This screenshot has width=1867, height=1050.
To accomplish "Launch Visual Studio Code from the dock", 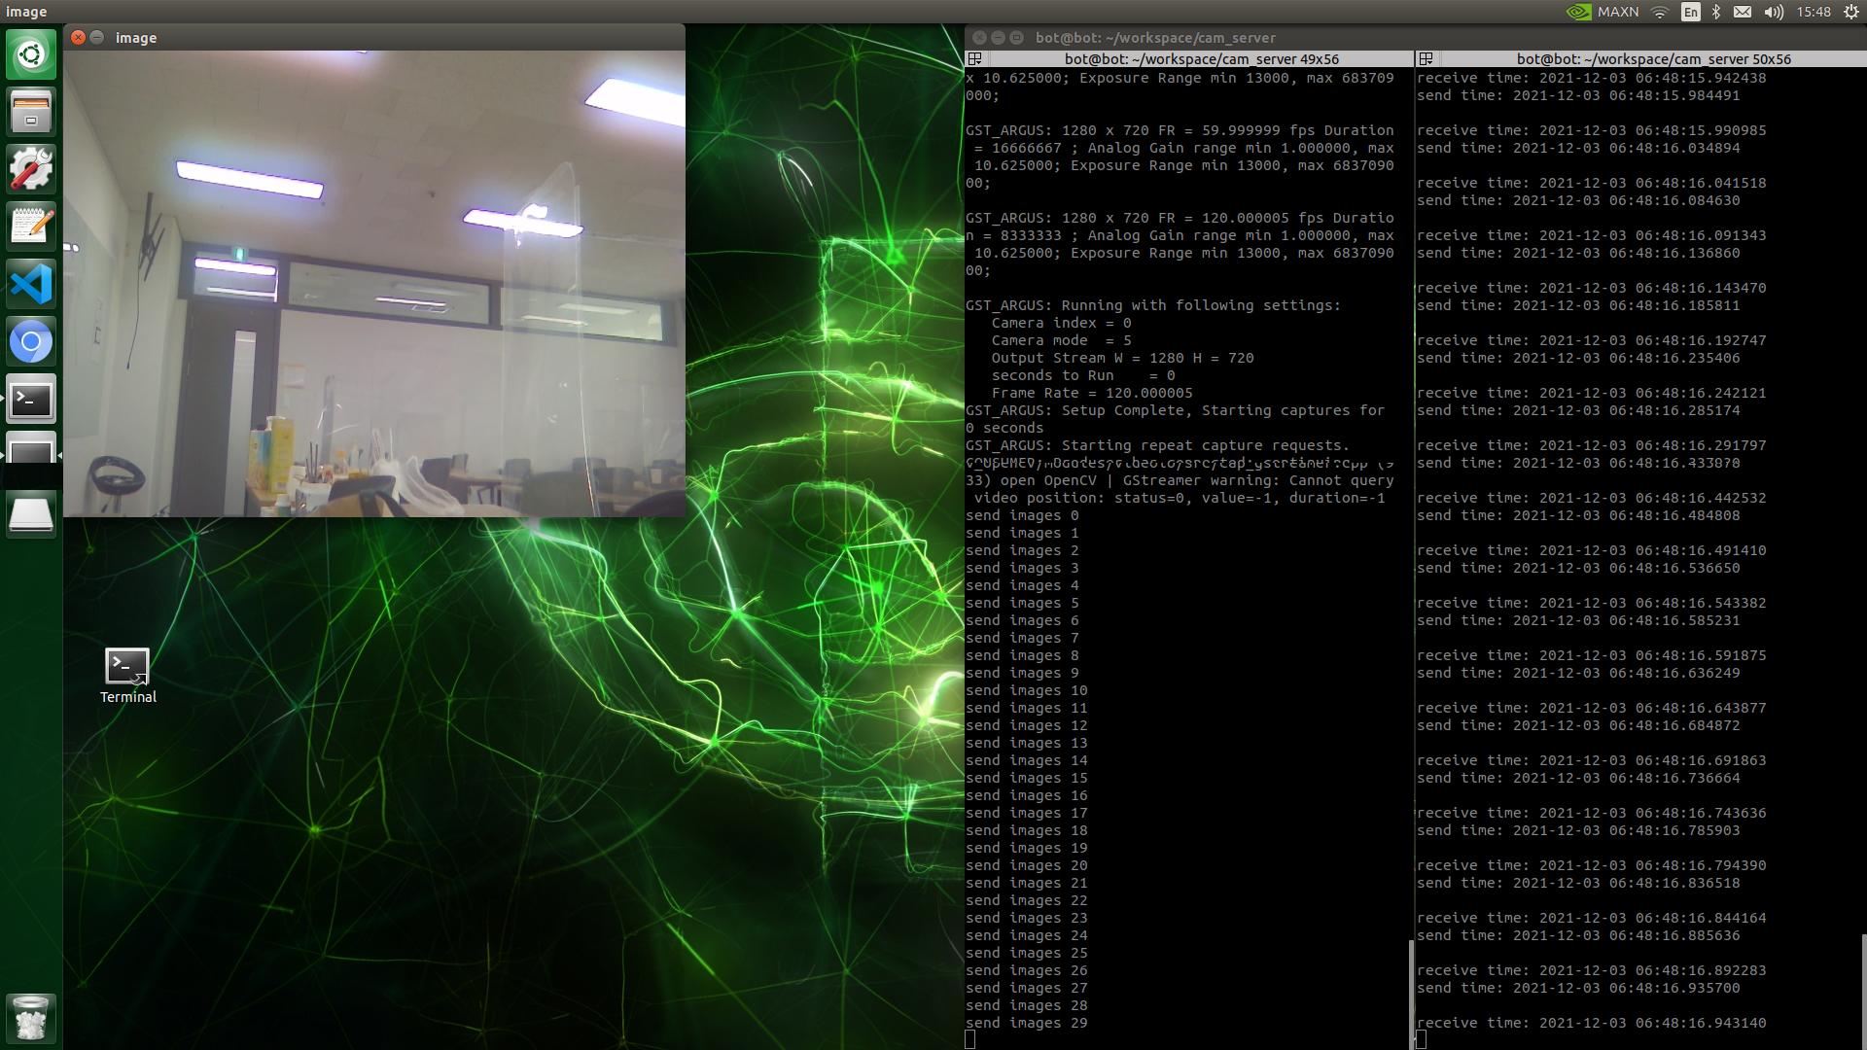I will 31,283.
